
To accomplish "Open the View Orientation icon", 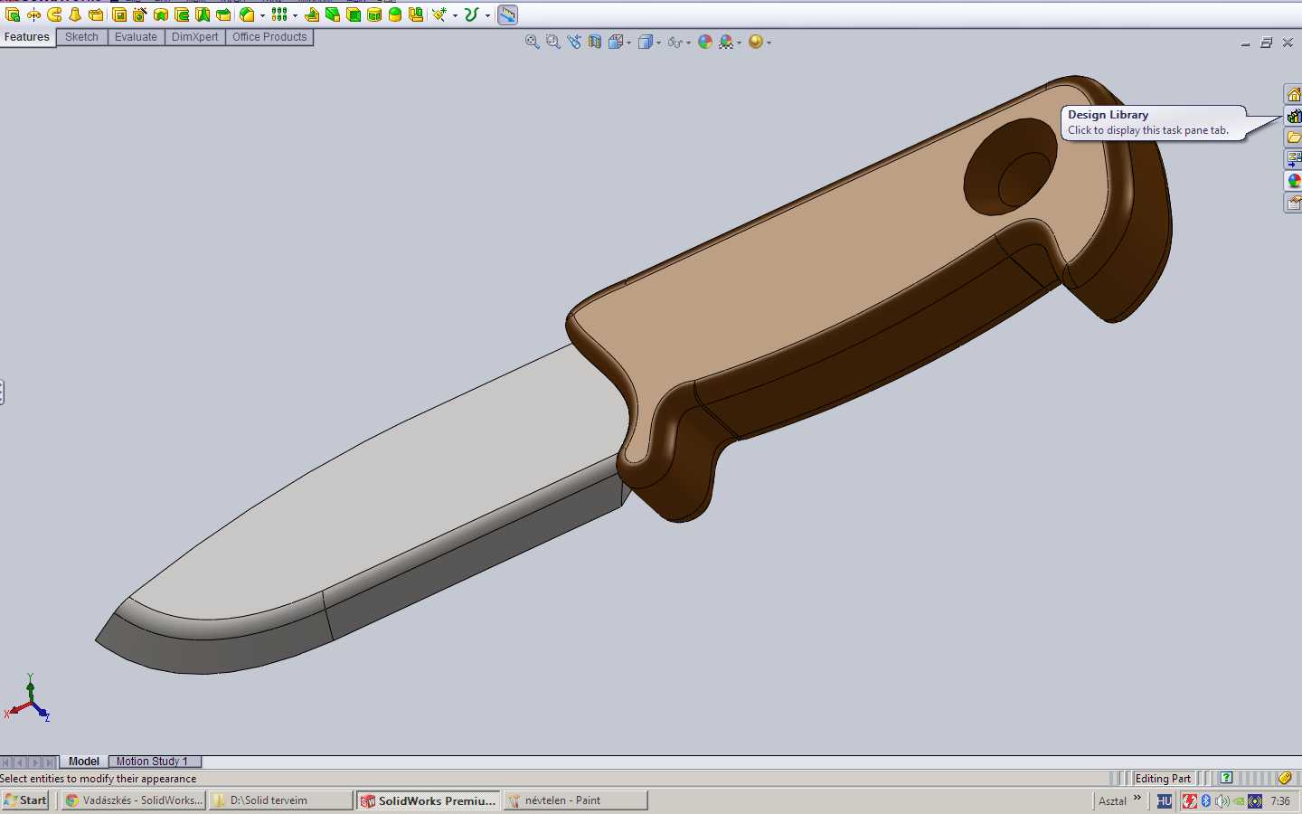I will click(616, 42).
